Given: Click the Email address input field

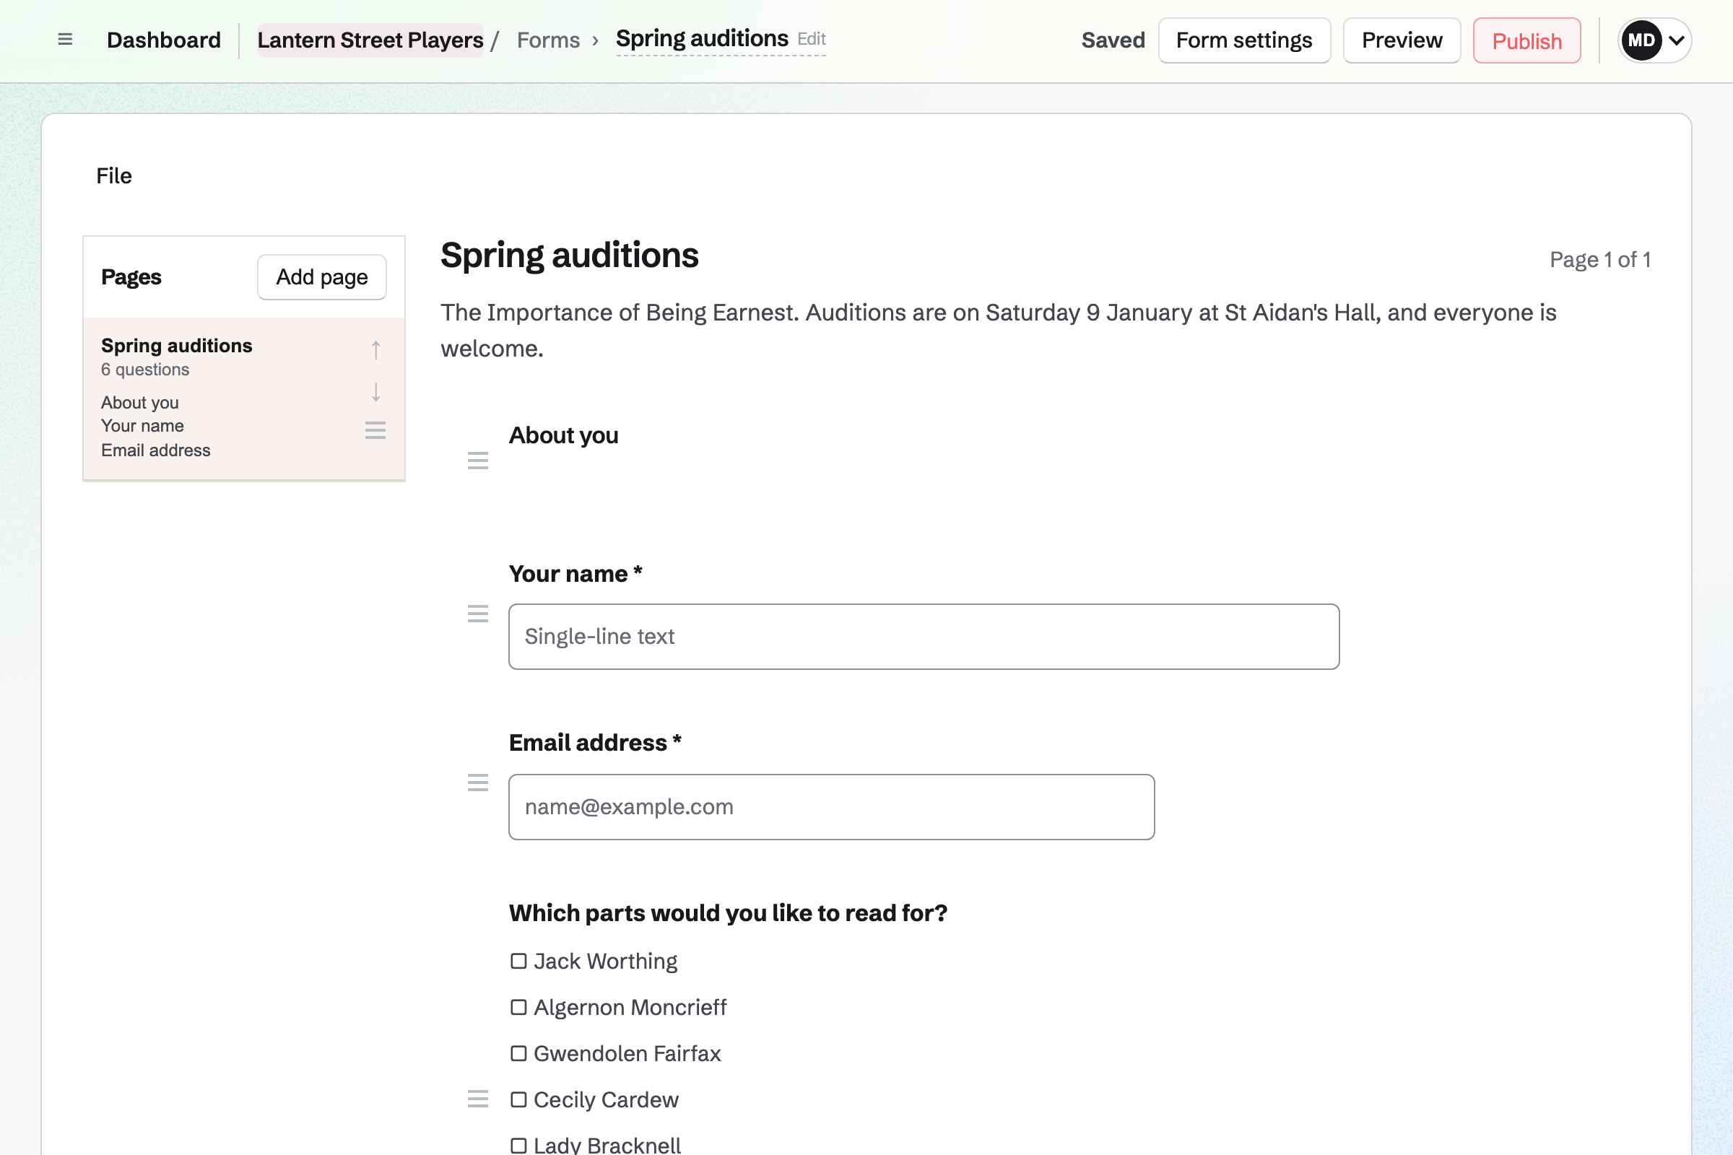Looking at the screenshot, I should [x=832, y=807].
